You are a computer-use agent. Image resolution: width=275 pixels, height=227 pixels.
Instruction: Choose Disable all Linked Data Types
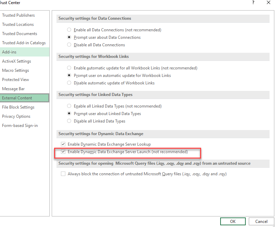coord(69,121)
